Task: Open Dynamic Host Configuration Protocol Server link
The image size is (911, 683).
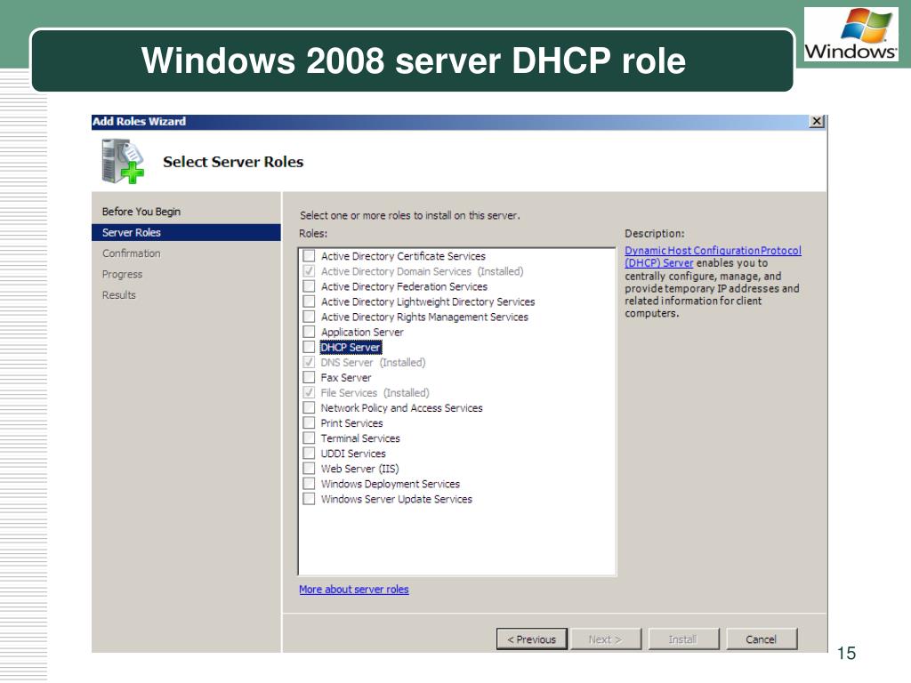Action: coord(713,256)
